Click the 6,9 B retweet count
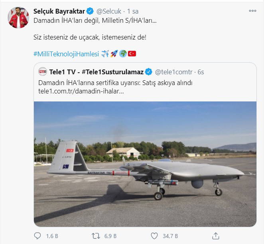The image size is (264, 244). [x=109, y=236]
